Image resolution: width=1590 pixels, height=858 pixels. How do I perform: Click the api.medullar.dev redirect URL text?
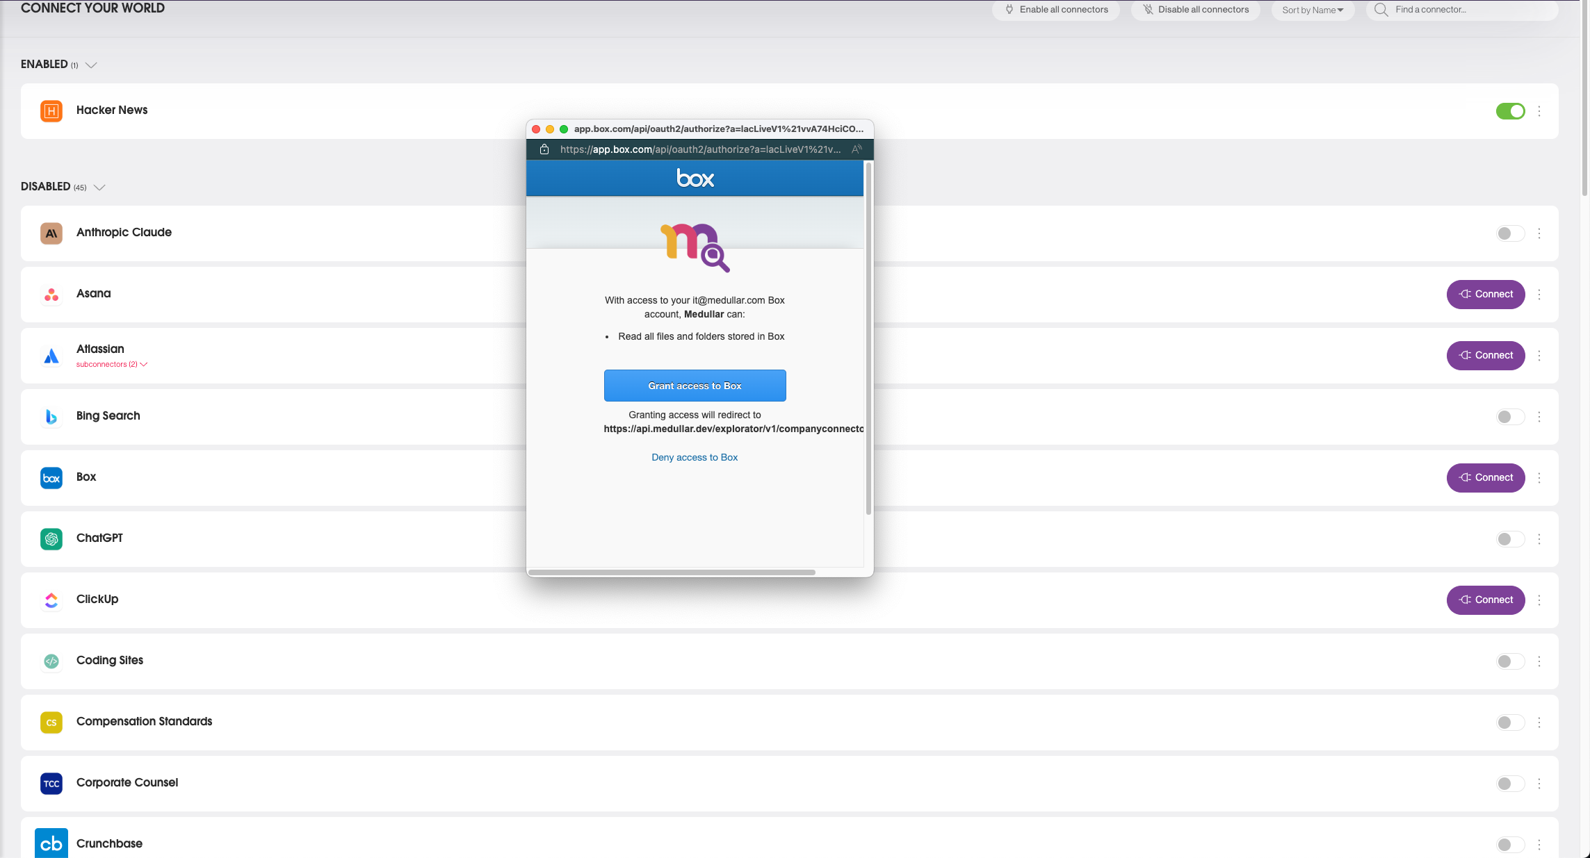pyautogui.click(x=733, y=429)
